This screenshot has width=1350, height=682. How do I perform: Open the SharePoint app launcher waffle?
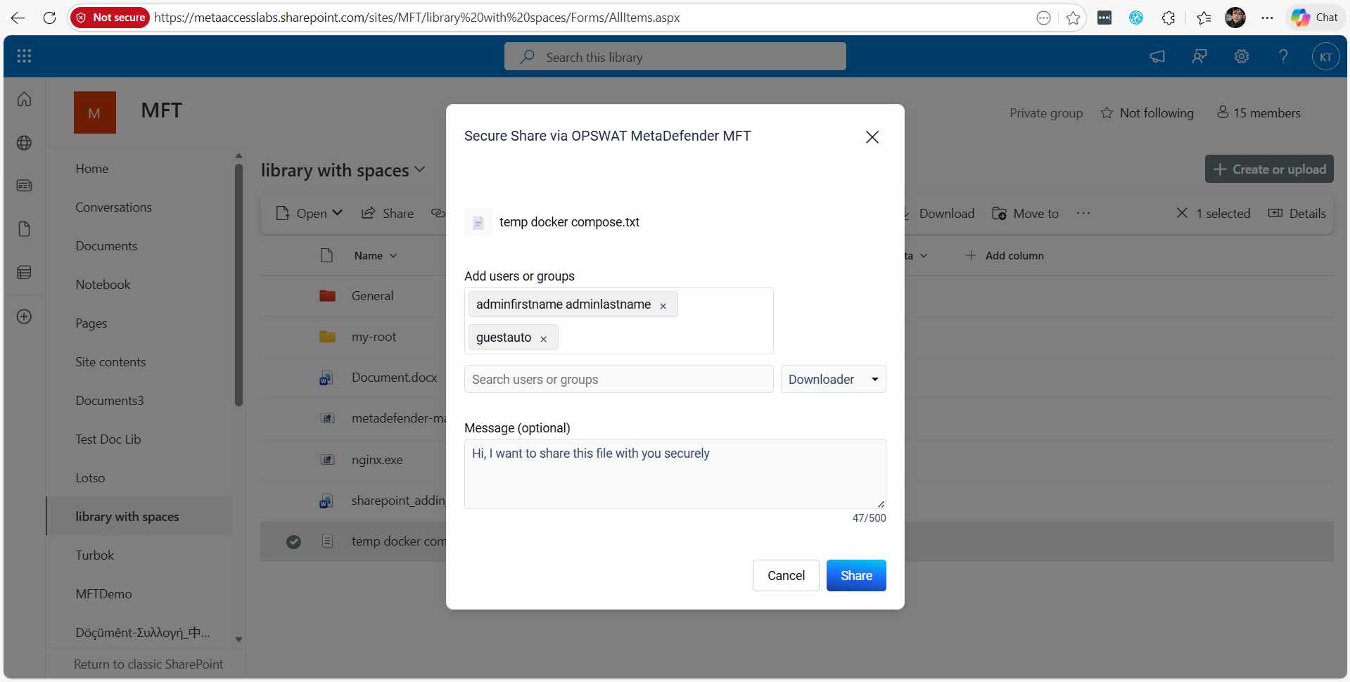coord(24,56)
